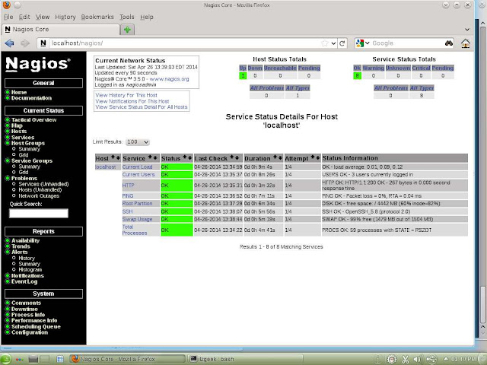This screenshot has width=487, height=365.
Task: Click the site identity N icon in the address bar
Action: [x=43, y=43]
